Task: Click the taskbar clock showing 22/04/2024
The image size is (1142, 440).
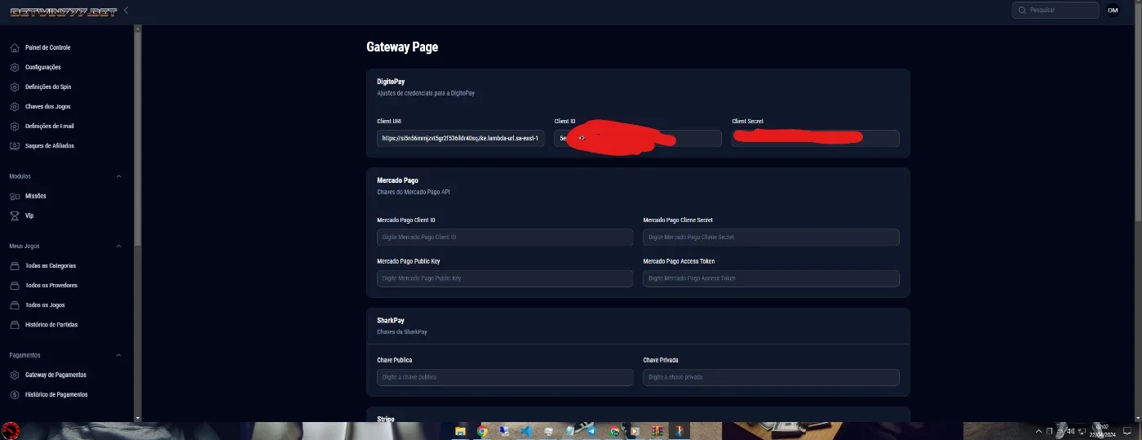Action: [x=1102, y=430]
